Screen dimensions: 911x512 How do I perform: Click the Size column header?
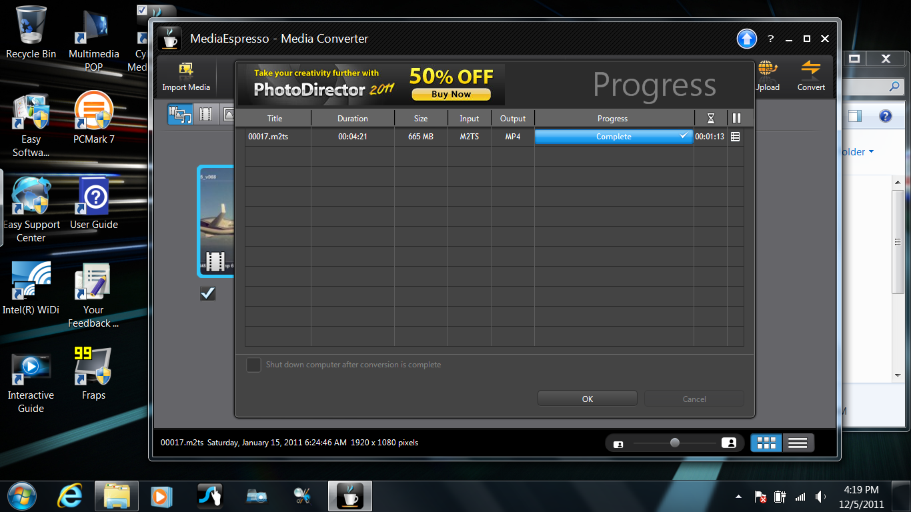tap(421, 119)
